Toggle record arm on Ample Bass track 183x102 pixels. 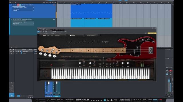[18, 5]
